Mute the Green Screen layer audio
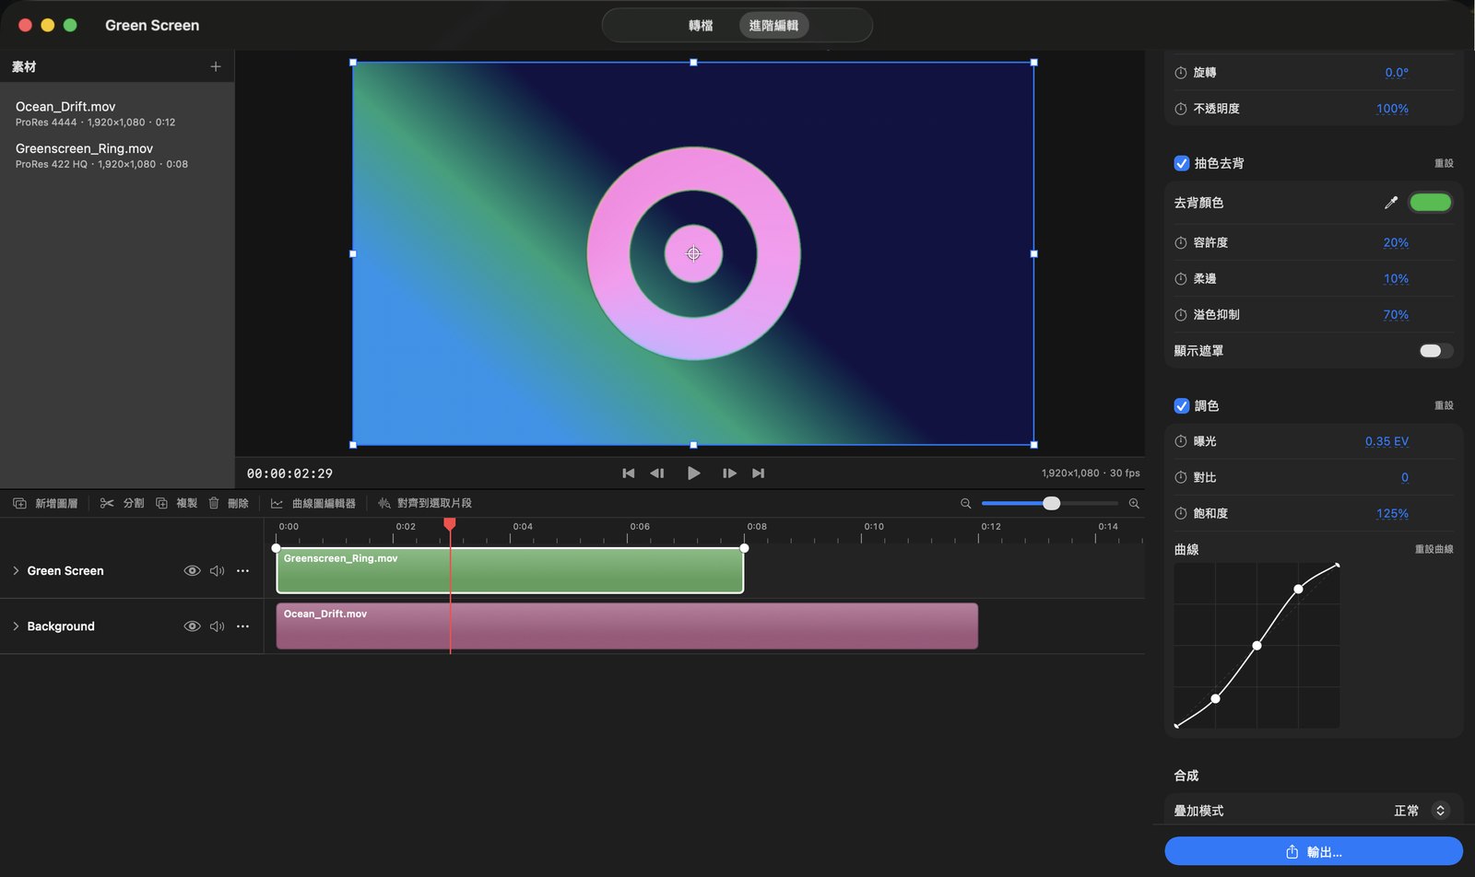This screenshot has width=1475, height=877. pos(218,571)
